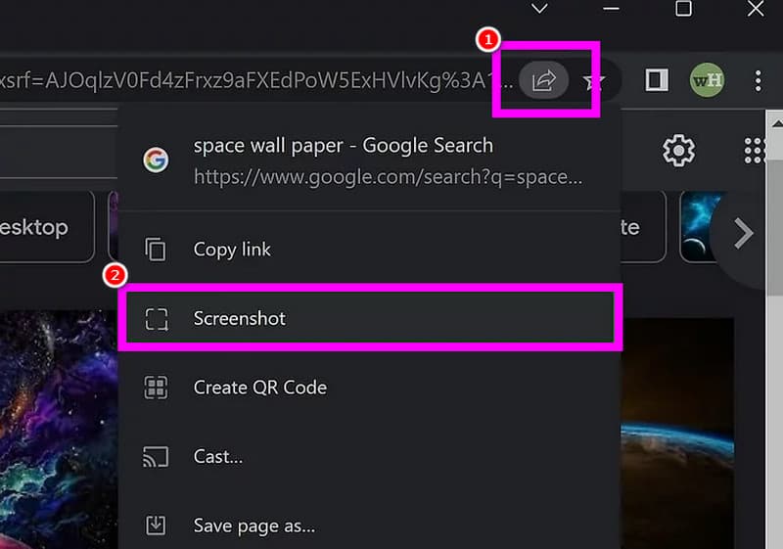Click the scrollbar up arrow

(x=776, y=122)
